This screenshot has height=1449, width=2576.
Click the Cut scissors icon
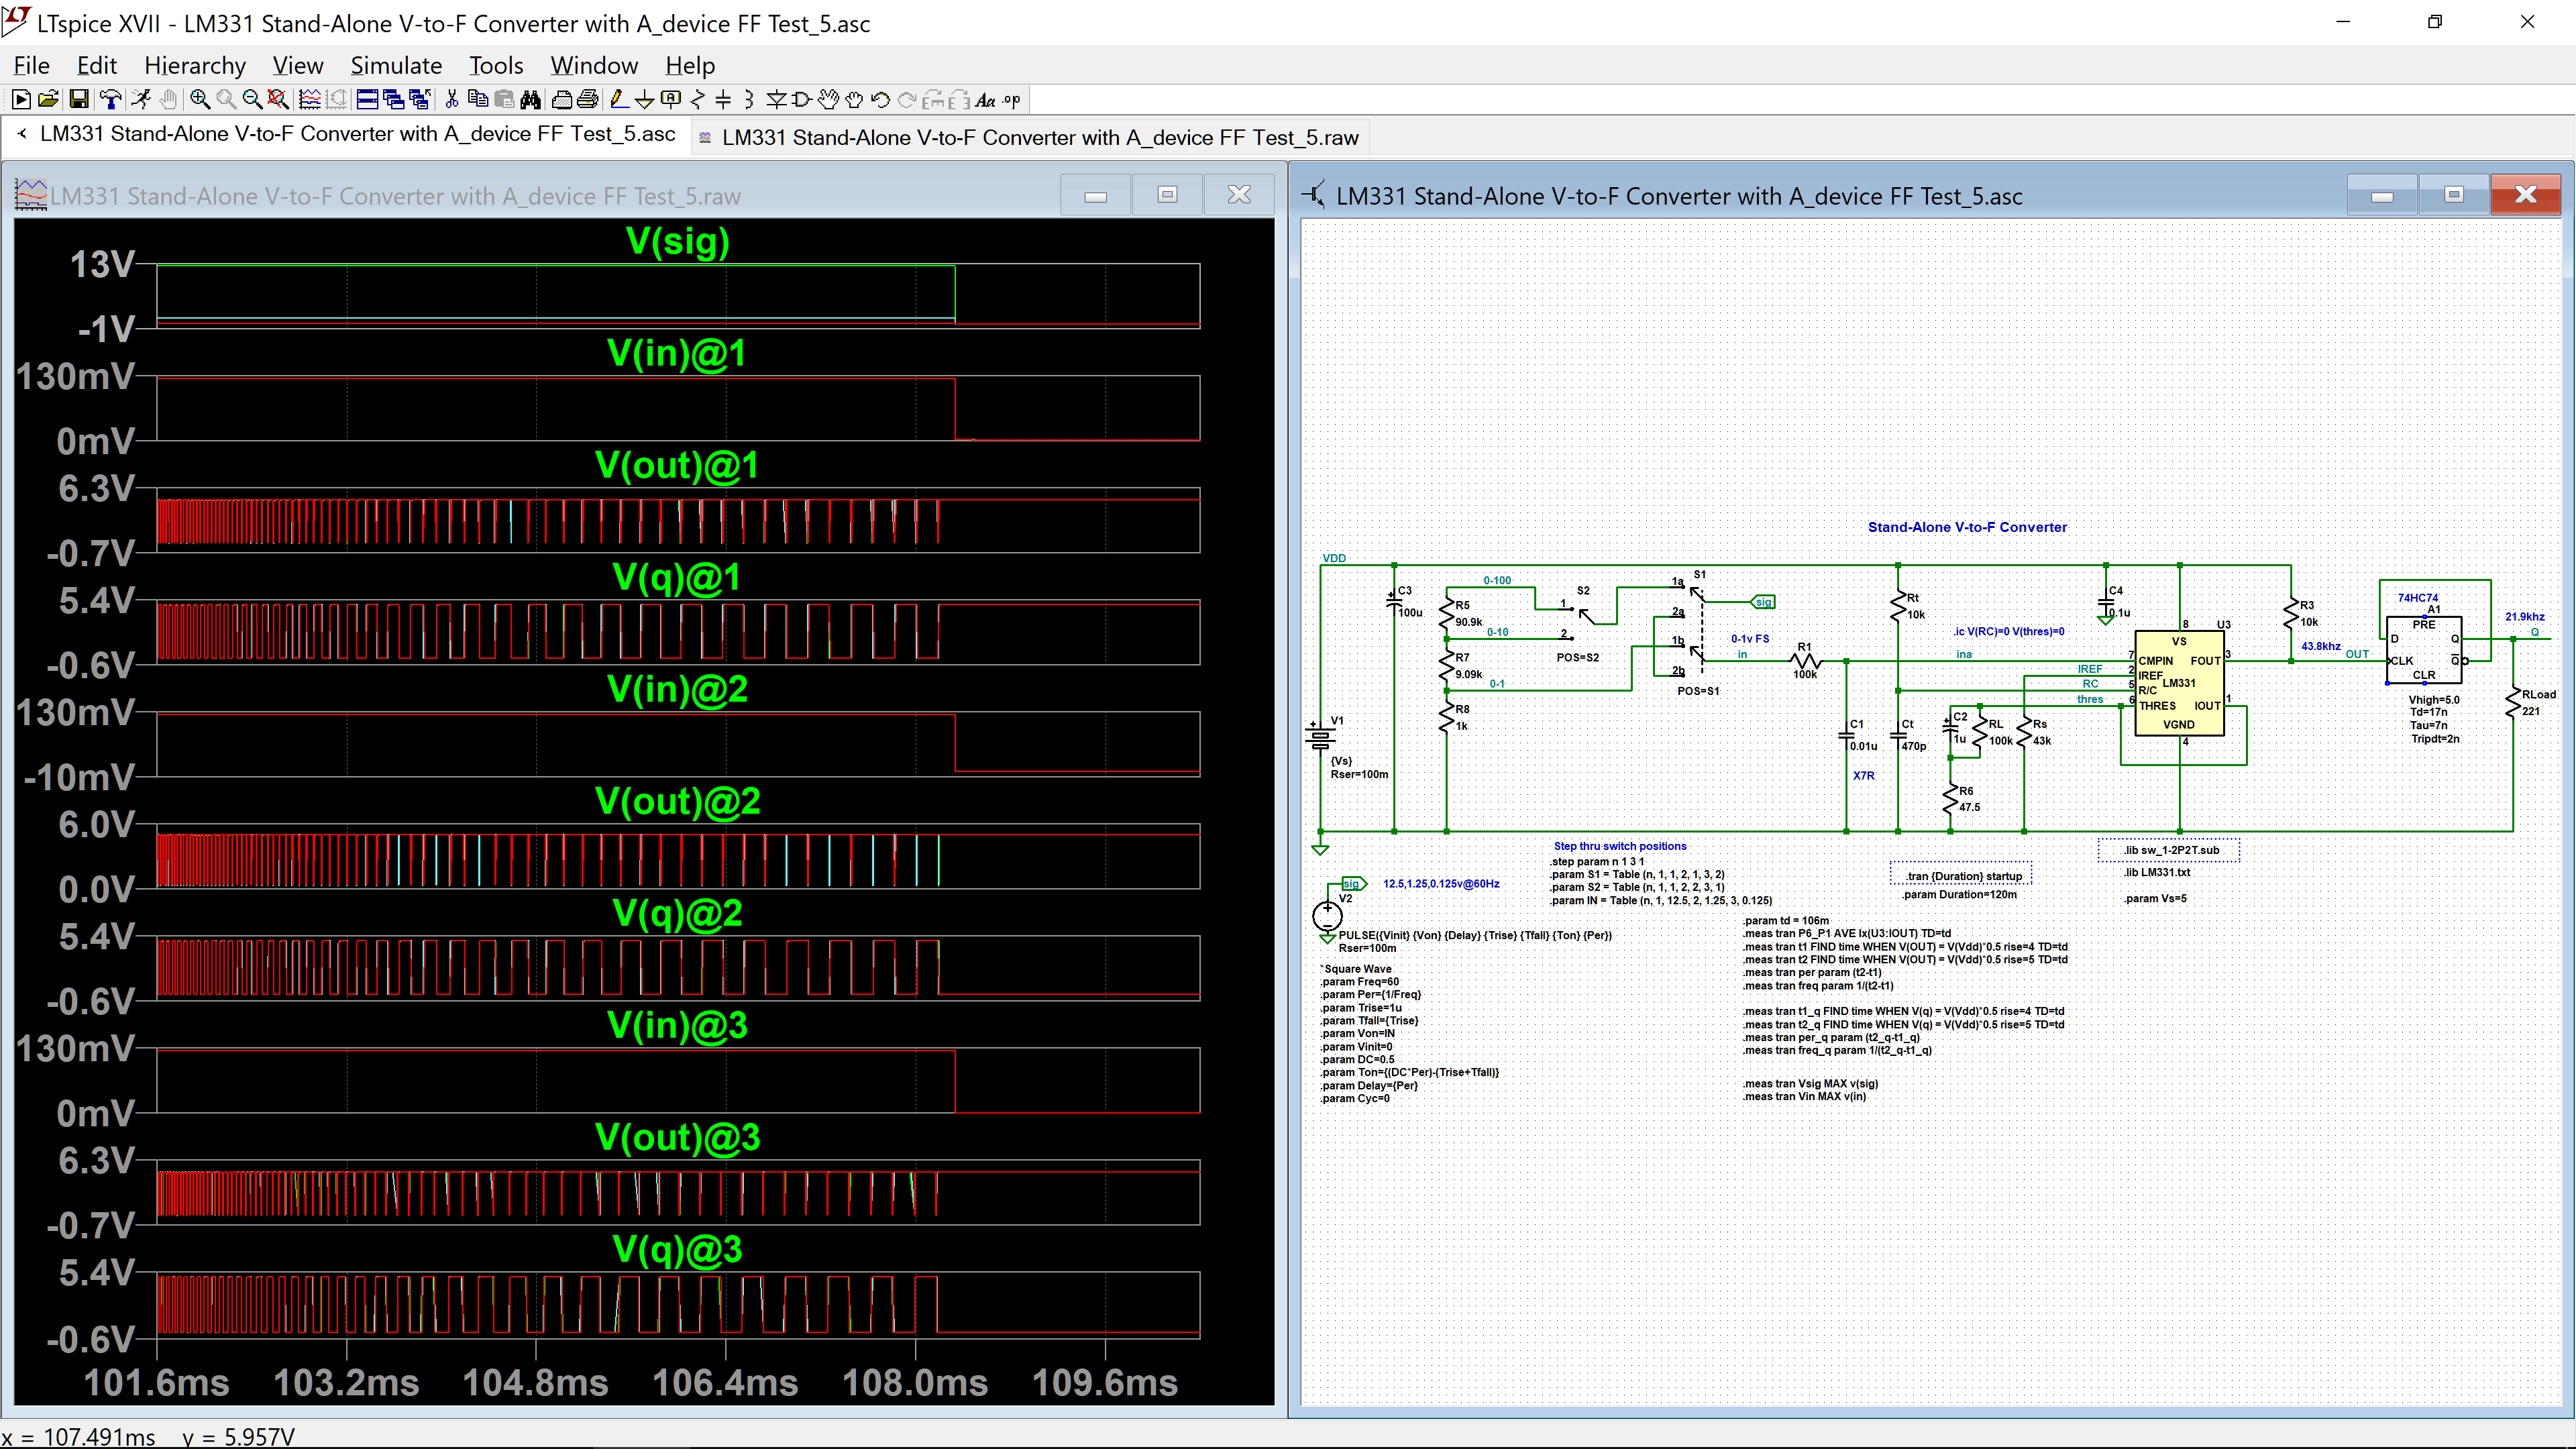(452, 99)
